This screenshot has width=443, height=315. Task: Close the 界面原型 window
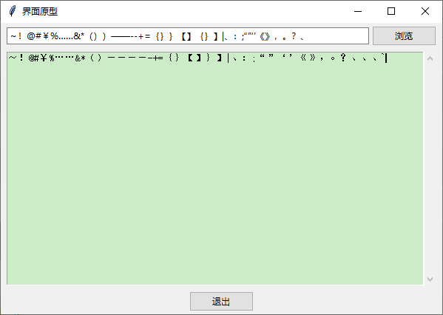coord(425,11)
